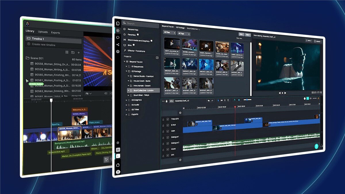Expand the 03 Graphics folder
345x194 pixels.
pyautogui.click(x=126, y=100)
